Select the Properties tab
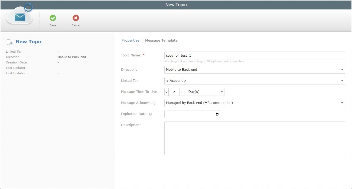The image size is (352, 189). point(131,40)
